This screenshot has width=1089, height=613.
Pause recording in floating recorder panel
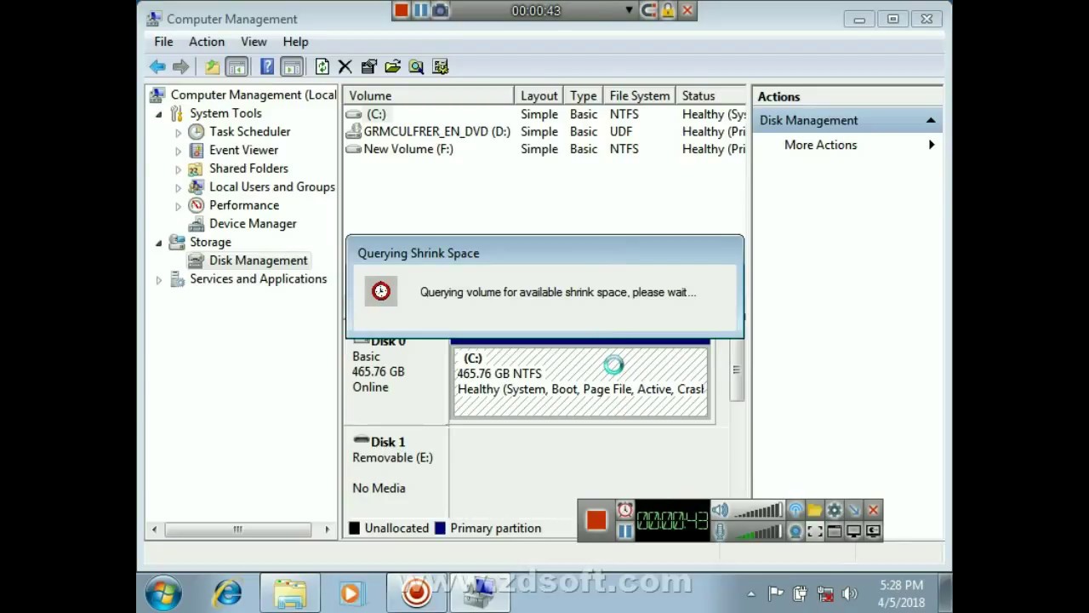(x=625, y=531)
